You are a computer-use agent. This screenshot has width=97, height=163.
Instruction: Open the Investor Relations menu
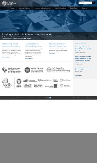(x=60, y=8)
